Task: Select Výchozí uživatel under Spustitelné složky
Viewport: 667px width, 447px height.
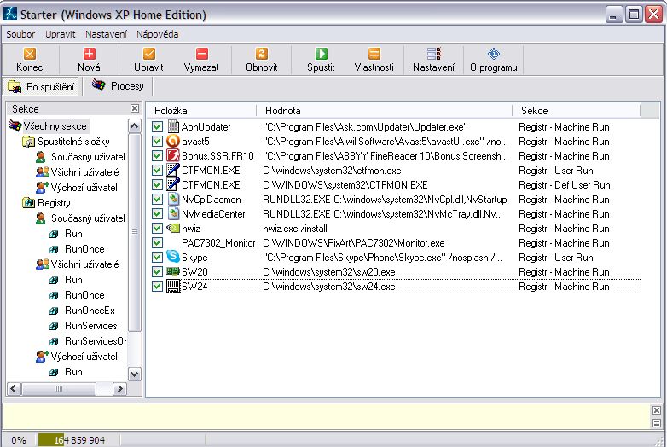Action: [x=84, y=188]
